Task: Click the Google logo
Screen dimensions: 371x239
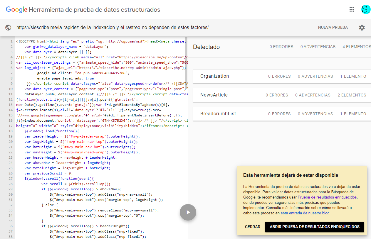Action: 16,9
